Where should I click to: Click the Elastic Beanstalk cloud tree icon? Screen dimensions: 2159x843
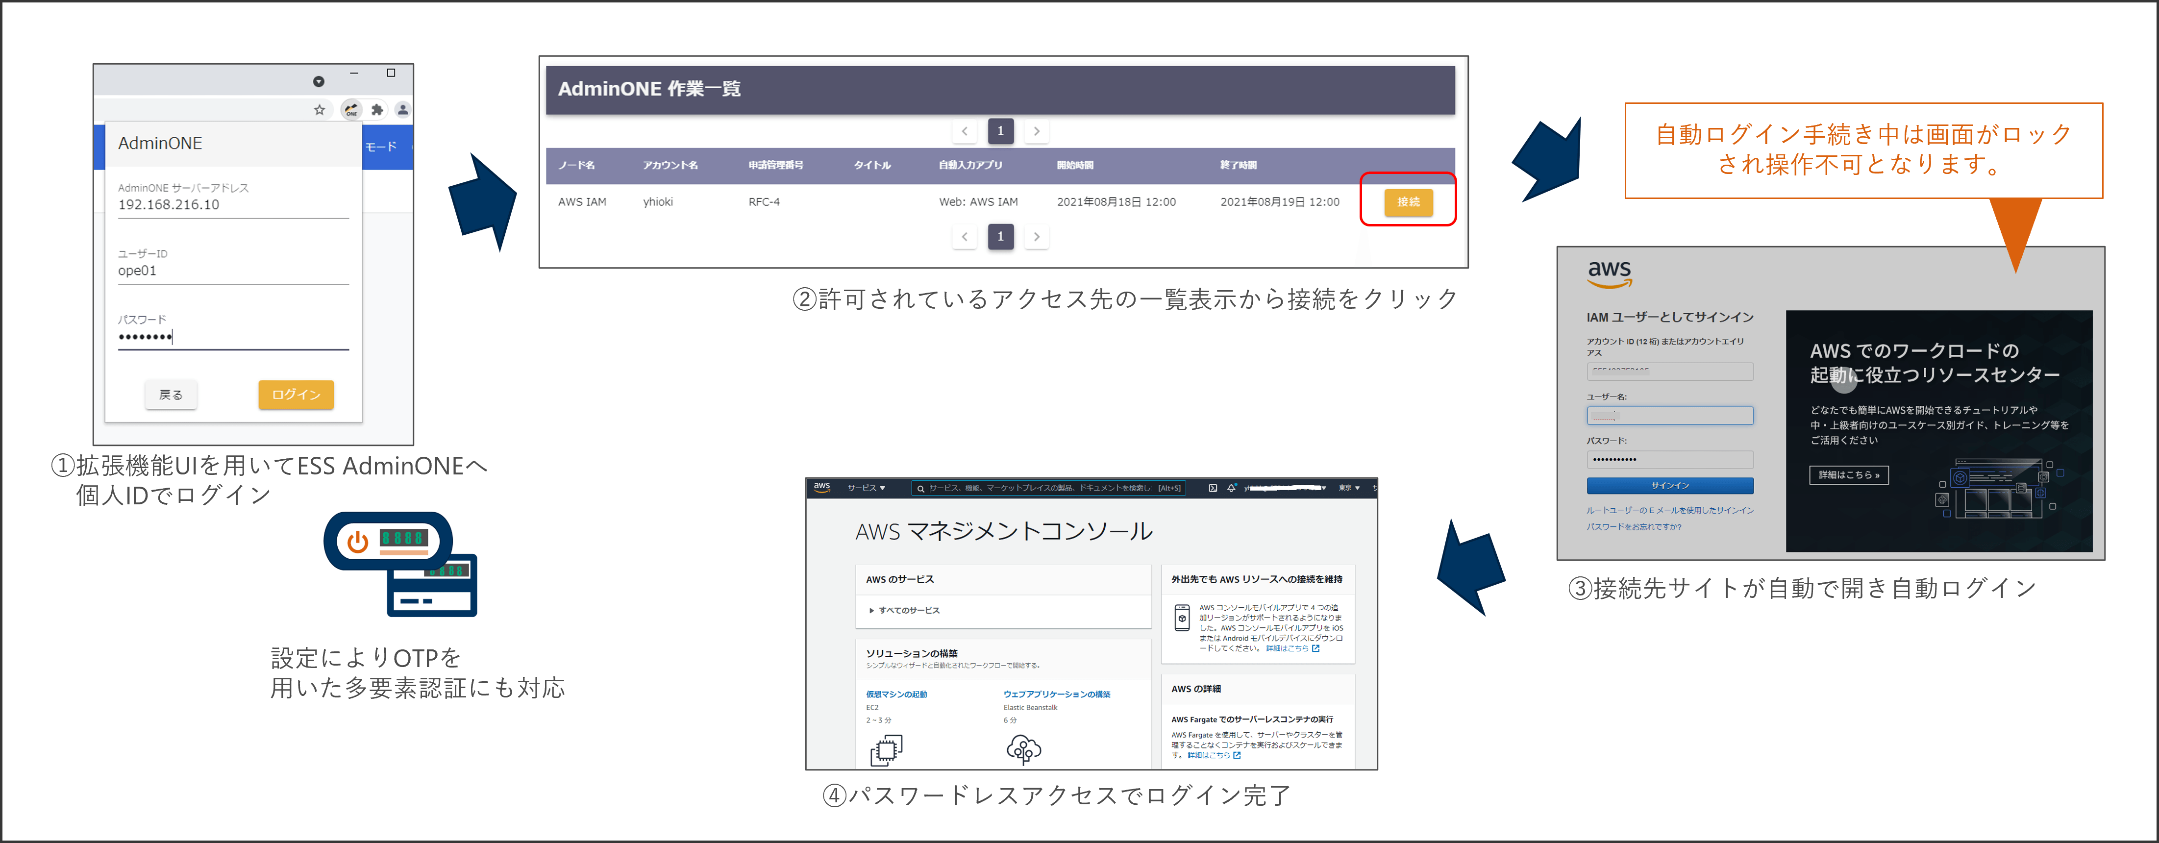(x=1023, y=749)
